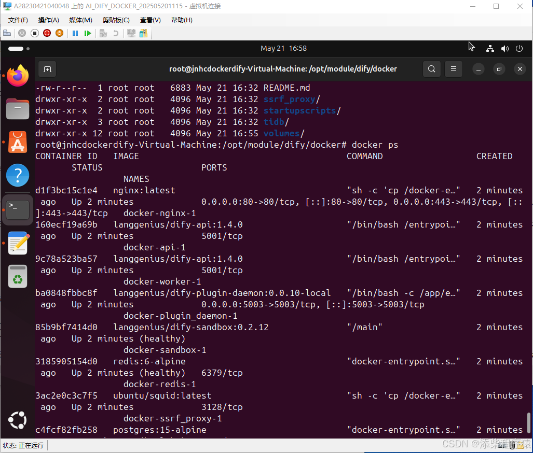The height and width of the screenshot is (453, 533).
Task: Open the 媒体(M) menu
Action: [x=80, y=20]
